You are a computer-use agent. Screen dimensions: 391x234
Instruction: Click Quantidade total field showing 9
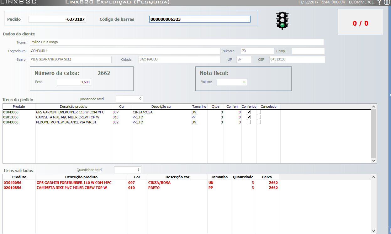click(x=129, y=99)
